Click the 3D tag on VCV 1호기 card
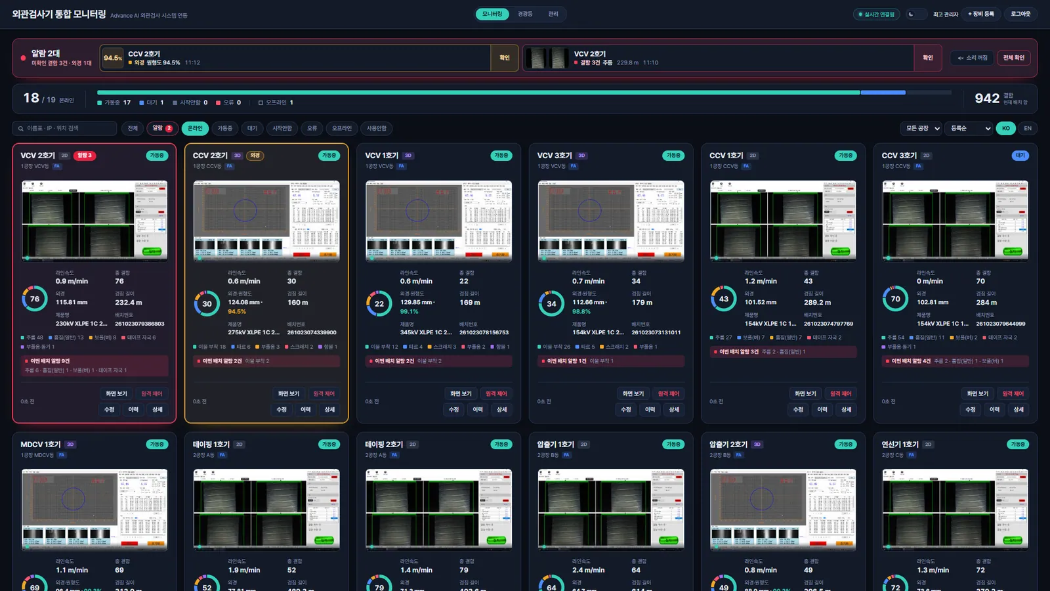 coord(408,156)
